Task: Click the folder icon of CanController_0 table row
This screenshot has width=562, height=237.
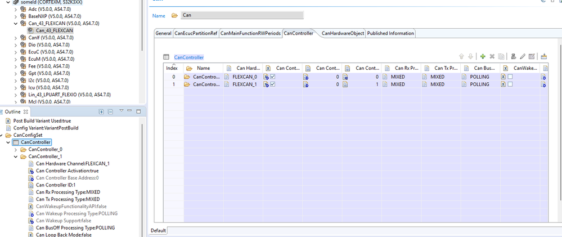Action: pos(187,77)
